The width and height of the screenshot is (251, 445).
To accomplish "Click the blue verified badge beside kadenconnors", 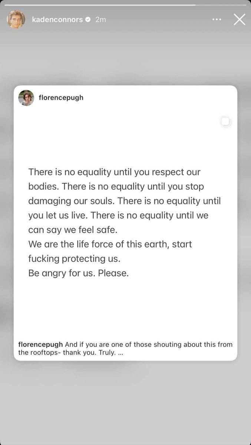I will coord(88,20).
